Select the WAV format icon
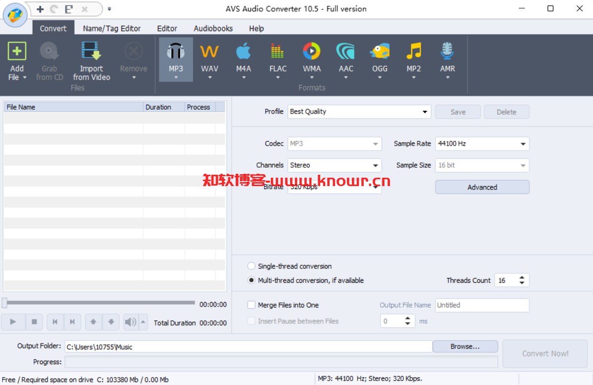Image resolution: width=593 pixels, height=385 pixels. [210, 51]
